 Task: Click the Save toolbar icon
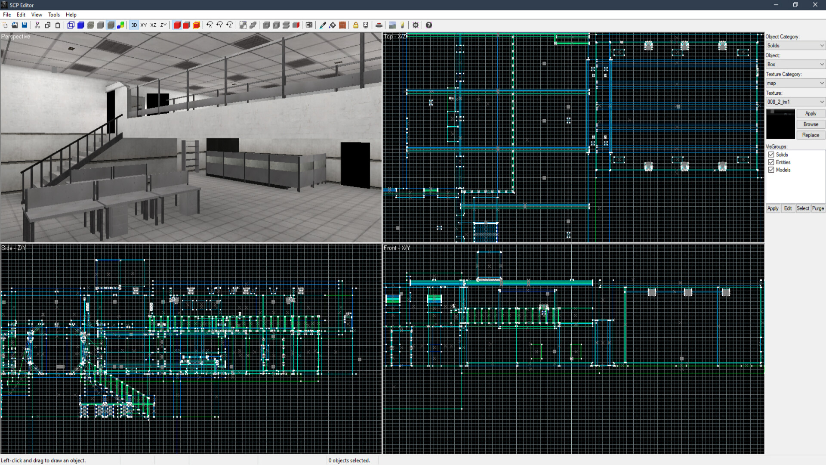(x=25, y=25)
